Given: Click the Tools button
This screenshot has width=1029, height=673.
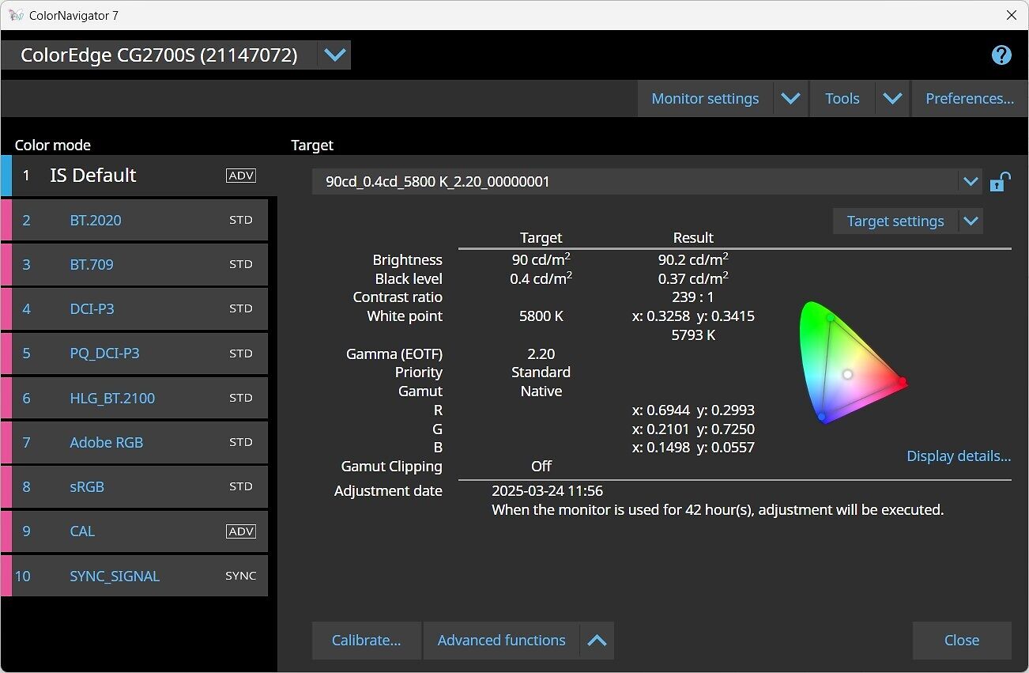Looking at the screenshot, I should [842, 99].
